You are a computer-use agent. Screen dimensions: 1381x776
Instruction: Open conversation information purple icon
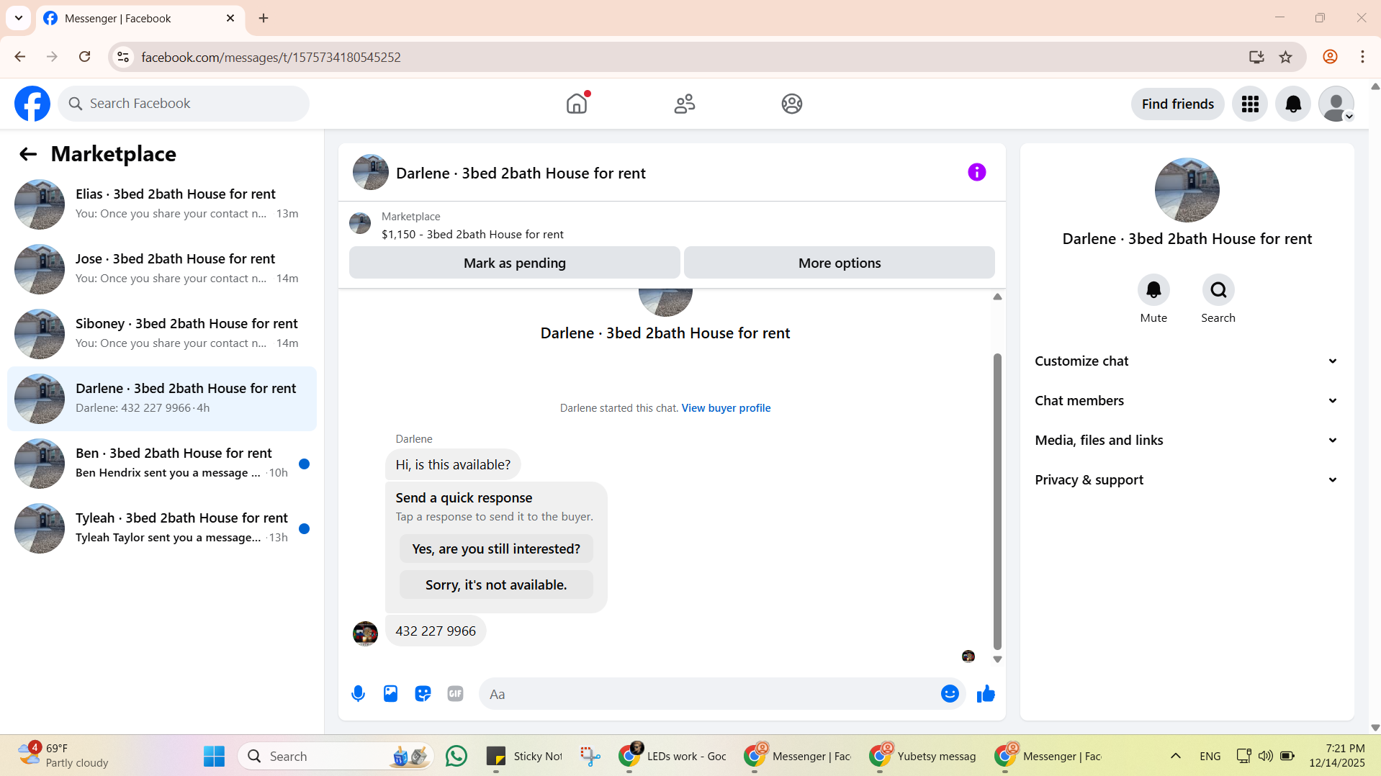click(977, 172)
